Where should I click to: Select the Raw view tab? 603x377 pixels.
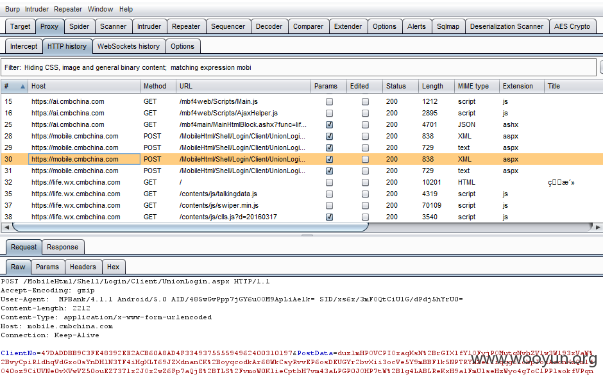pos(18,267)
